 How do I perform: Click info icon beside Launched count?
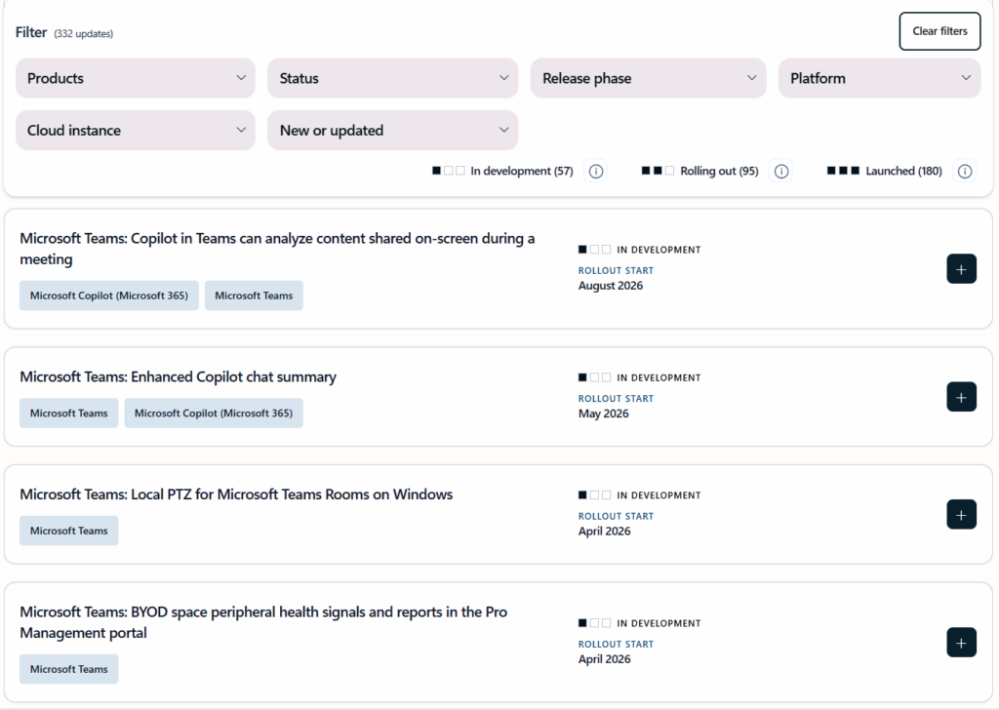point(965,172)
